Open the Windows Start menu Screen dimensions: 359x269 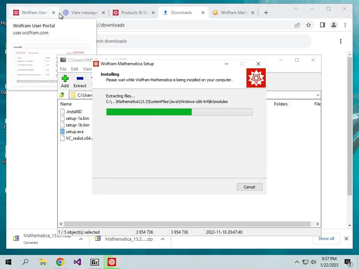[x=8, y=262]
